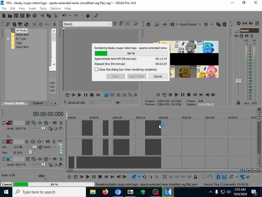Click the Open Folder button in render dialog
Screen dimensions: 262x197
tap(137, 76)
